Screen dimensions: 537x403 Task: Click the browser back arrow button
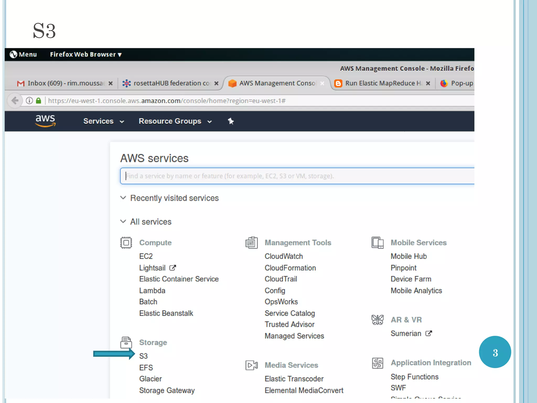click(15, 100)
